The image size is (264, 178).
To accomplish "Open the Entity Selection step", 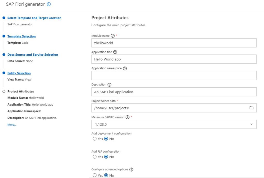I will 19,73.
